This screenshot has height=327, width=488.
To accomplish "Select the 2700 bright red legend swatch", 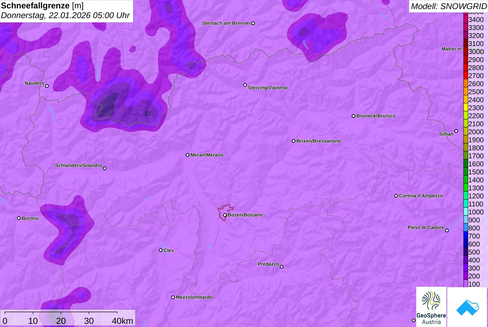I will tap(465, 76).
